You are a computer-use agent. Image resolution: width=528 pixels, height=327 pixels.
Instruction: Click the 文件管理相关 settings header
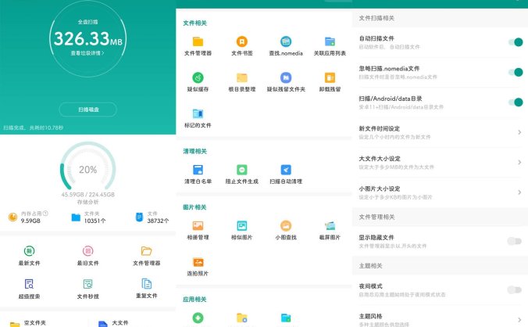tap(376, 217)
